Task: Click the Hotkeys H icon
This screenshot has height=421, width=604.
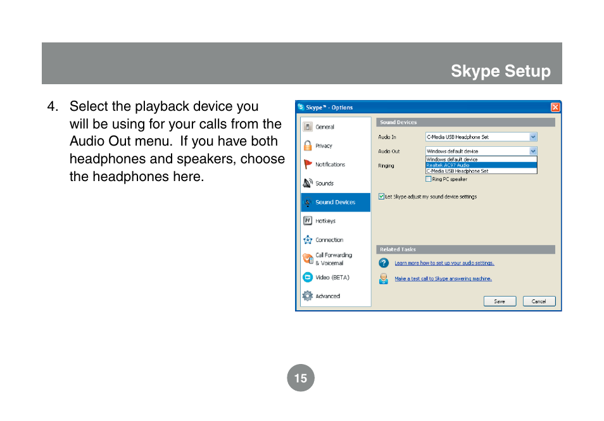Action: tap(308, 221)
